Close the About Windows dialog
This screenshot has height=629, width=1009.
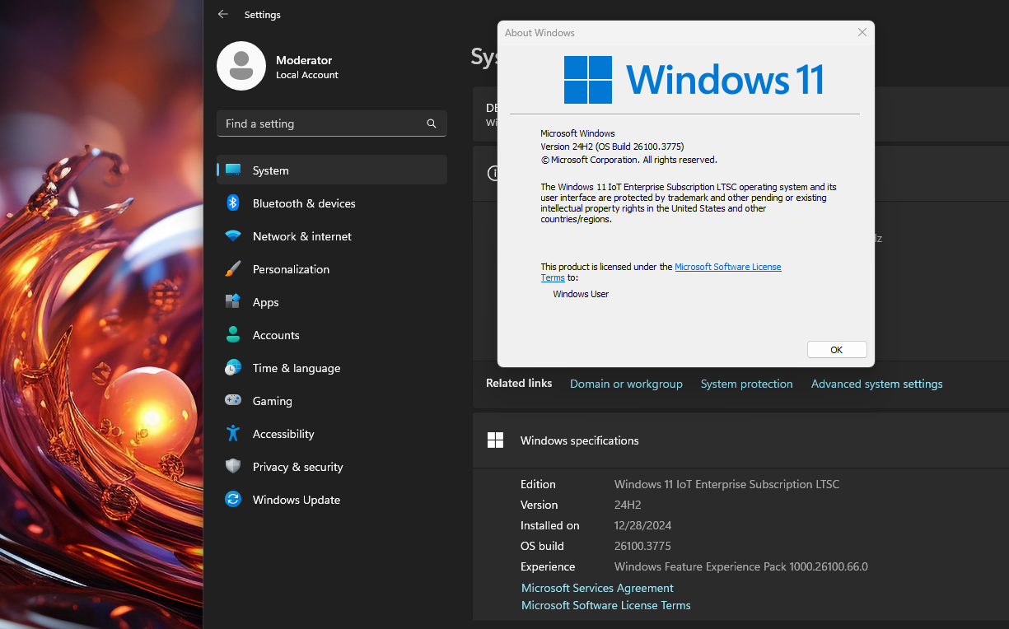[x=862, y=33]
